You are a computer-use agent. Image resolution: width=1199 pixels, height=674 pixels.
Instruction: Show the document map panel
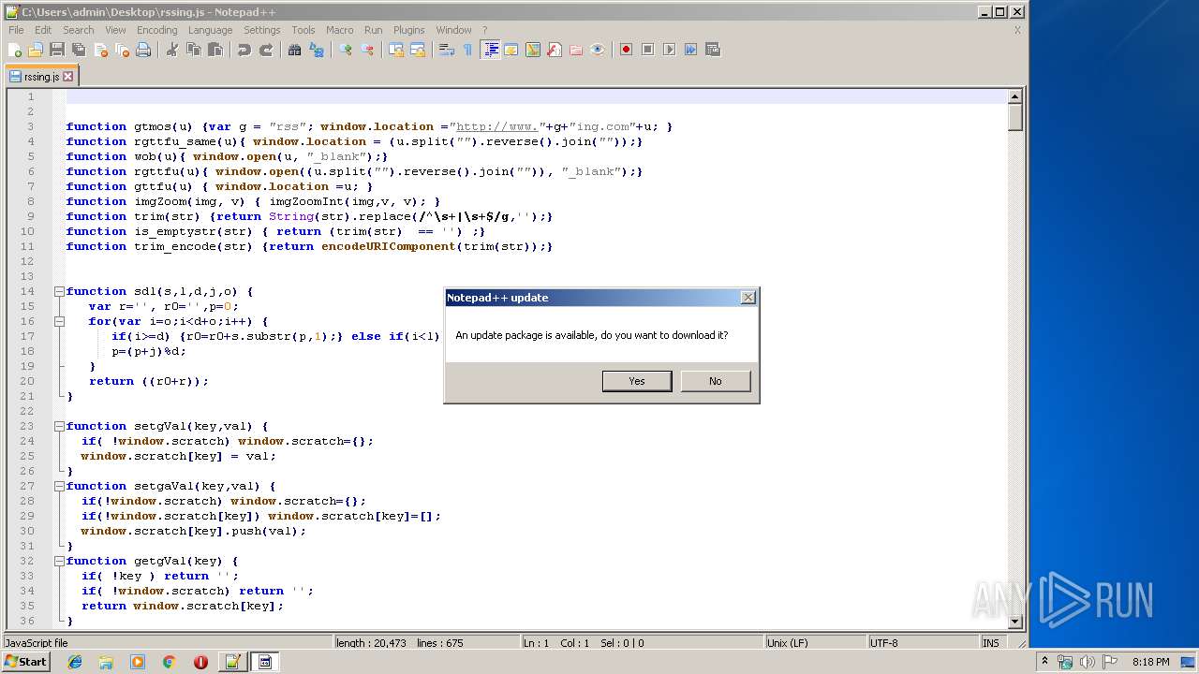coord(533,50)
